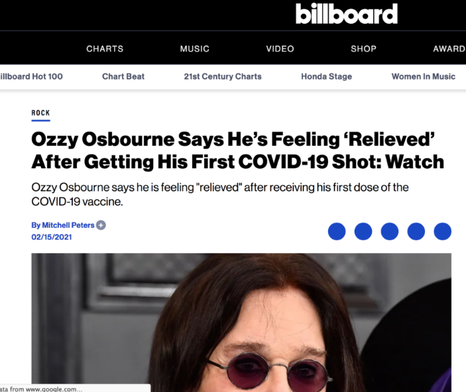Visit the Honda Stage page

(326, 76)
